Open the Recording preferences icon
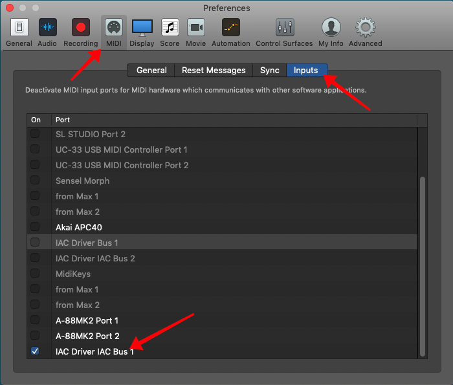Image resolution: width=453 pixels, height=385 pixels. point(81,27)
